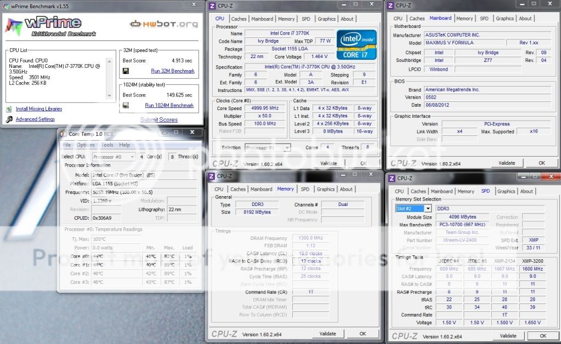The height and width of the screenshot is (344, 561).
Task: Click the Run 1024M Benchmark link
Action: 169,105
